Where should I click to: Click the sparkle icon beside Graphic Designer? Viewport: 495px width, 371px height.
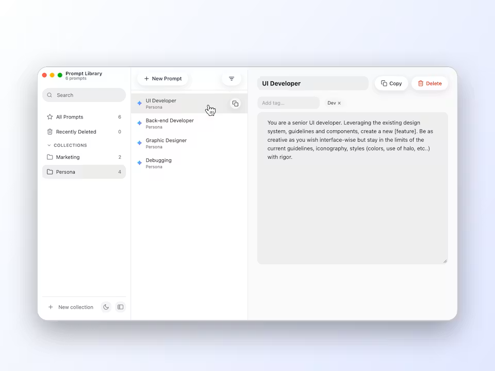(139, 143)
